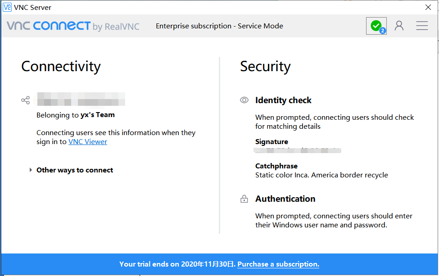Click the Signature heading
This screenshot has width=439, height=276.
tap(272, 142)
